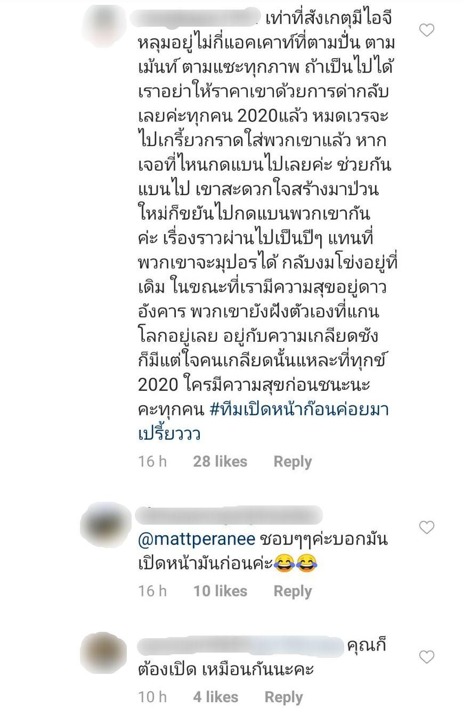Click the 16 h timestamp next to 10 likes
Screen dimensions: 463x715
(152, 591)
